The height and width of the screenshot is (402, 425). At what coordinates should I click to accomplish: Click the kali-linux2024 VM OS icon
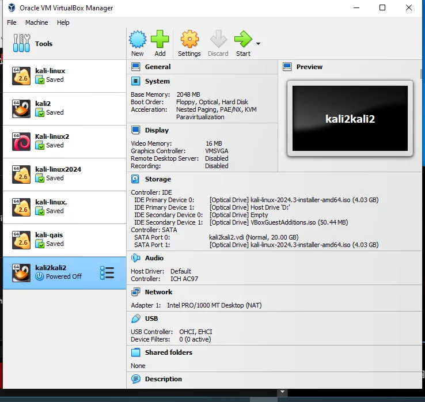coord(21,175)
